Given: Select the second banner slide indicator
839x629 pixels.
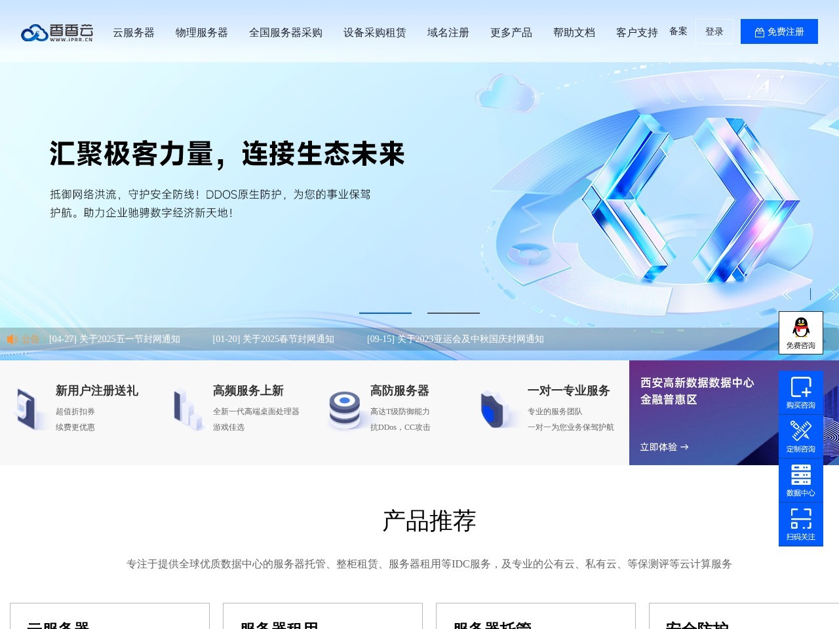Looking at the screenshot, I should pyautogui.click(x=454, y=313).
